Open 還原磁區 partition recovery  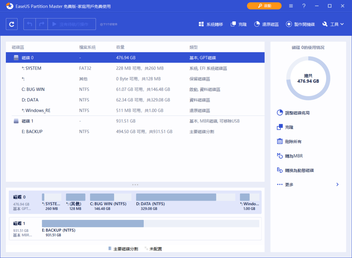pyautogui.click(x=266, y=24)
